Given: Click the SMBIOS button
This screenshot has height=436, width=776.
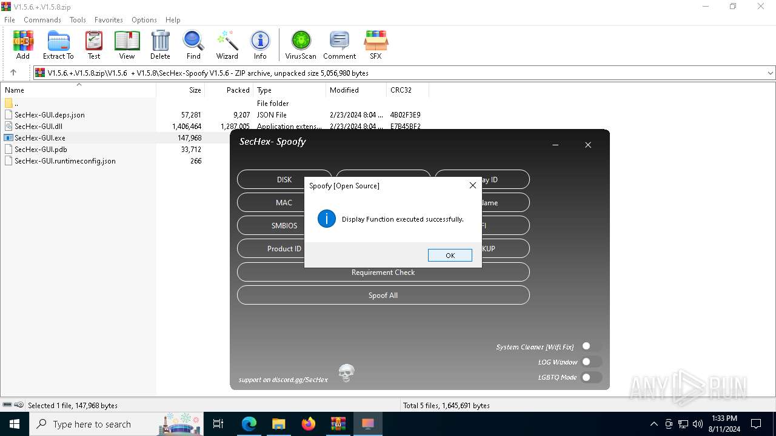Looking at the screenshot, I should click(x=284, y=226).
